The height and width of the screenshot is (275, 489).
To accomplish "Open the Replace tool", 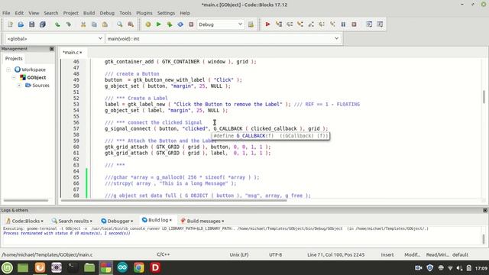I will click(x=131, y=24).
